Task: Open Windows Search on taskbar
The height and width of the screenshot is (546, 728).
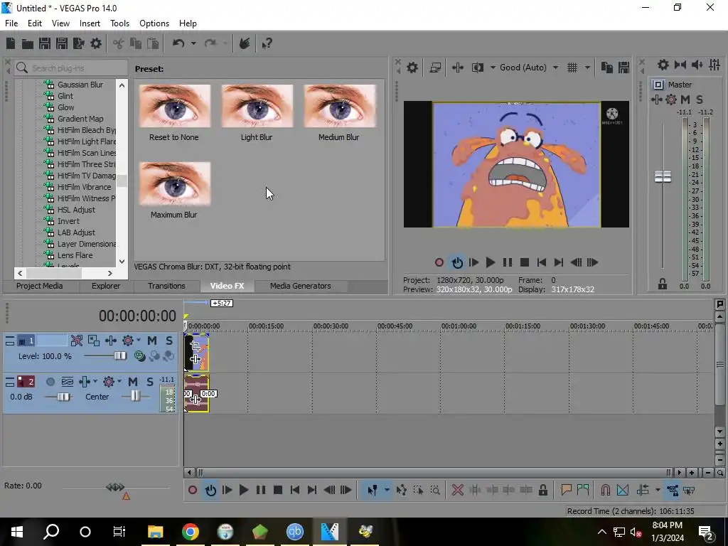Action: coord(51,532)
